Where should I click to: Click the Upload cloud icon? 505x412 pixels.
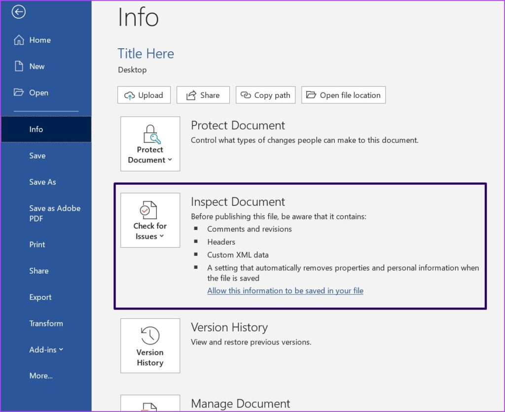(x=130, y=95)
